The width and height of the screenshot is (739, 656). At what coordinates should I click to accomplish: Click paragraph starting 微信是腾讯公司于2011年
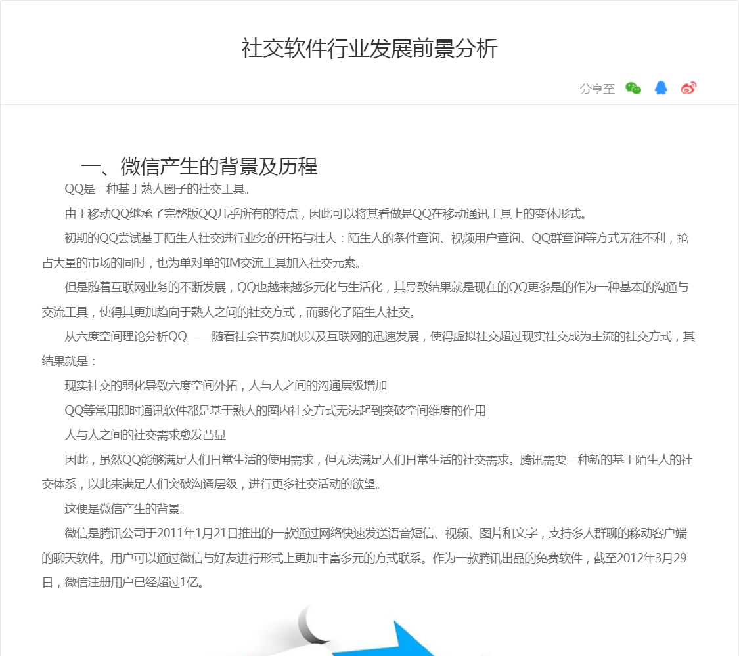tap(365, 558)
